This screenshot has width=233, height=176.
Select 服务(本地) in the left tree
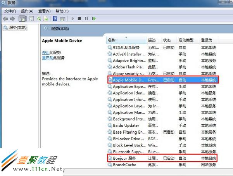(18, 28)
